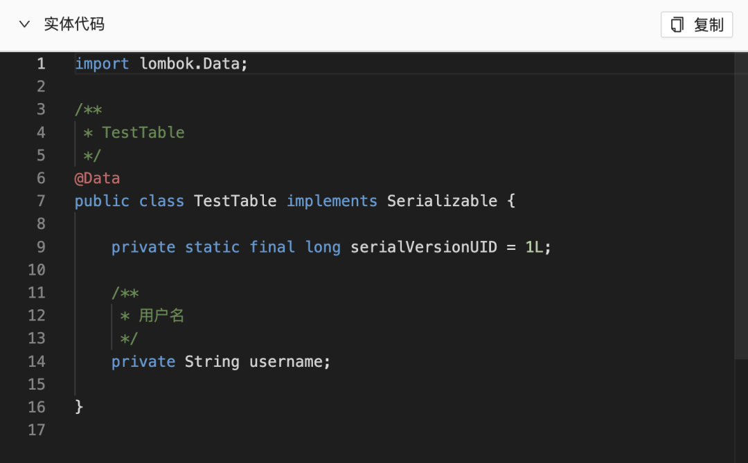Viewport: 748px width, 463px height.
Task: Place cursor on the import keyword
Action: click(x=102, y=64)
